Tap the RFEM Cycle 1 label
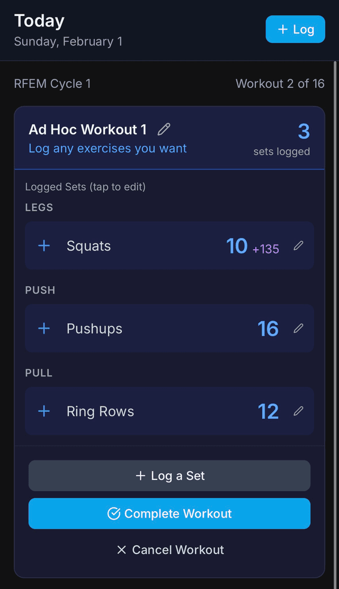 (52, 83)
